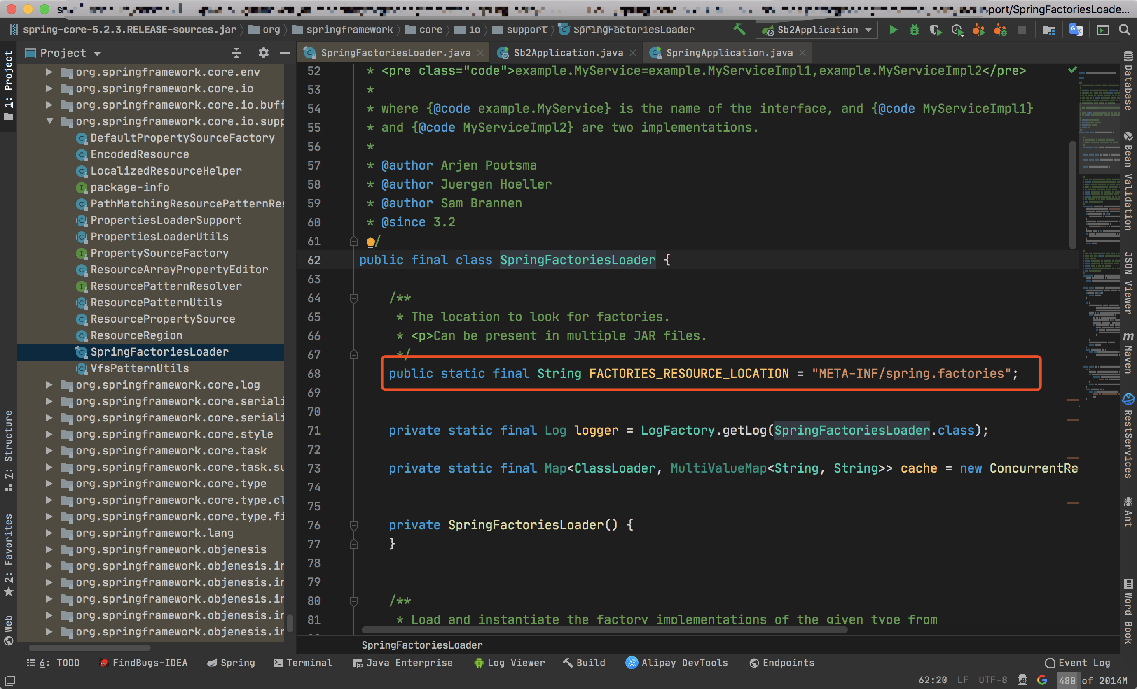Switch to SpringApplication.java tab
The image size is (1137, 689).
729,53
